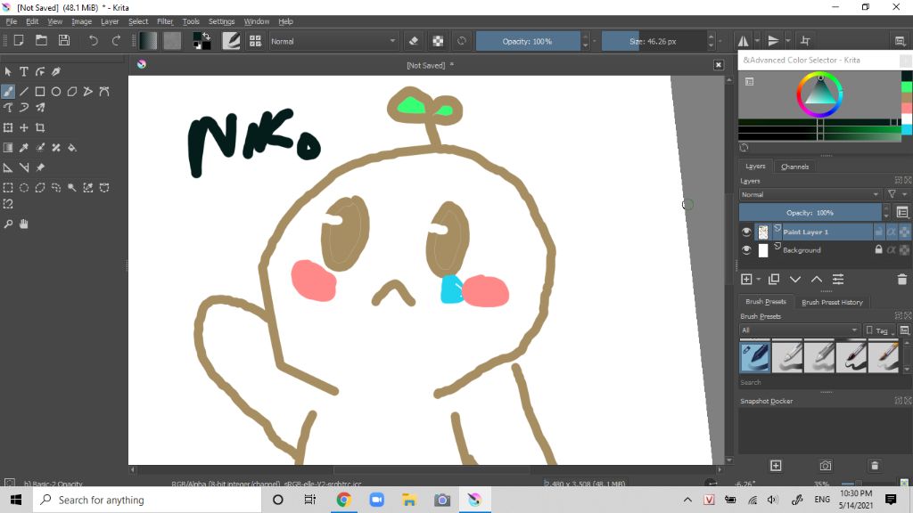Expand vertical mirror options arrow
The height and width of the screenshot is (513, 913).
pos(788,41)
